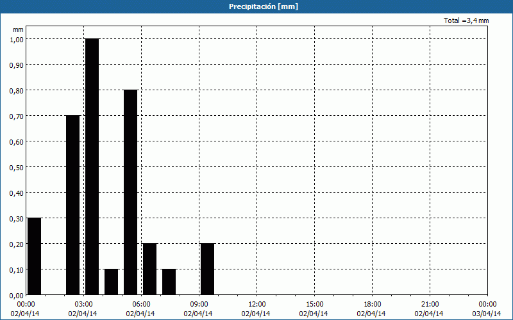
Task: Click the 12:00 02/04/14 x-axis label
Action: click(x=256, y=309)
